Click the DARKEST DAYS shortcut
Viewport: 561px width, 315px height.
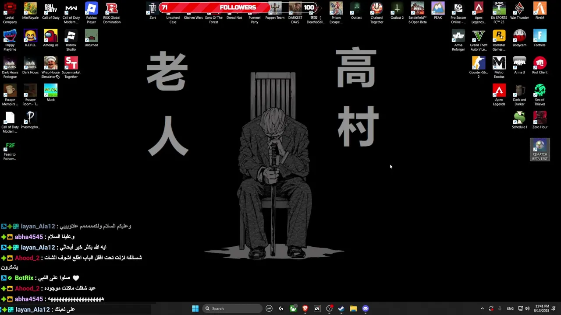point(295,13)
